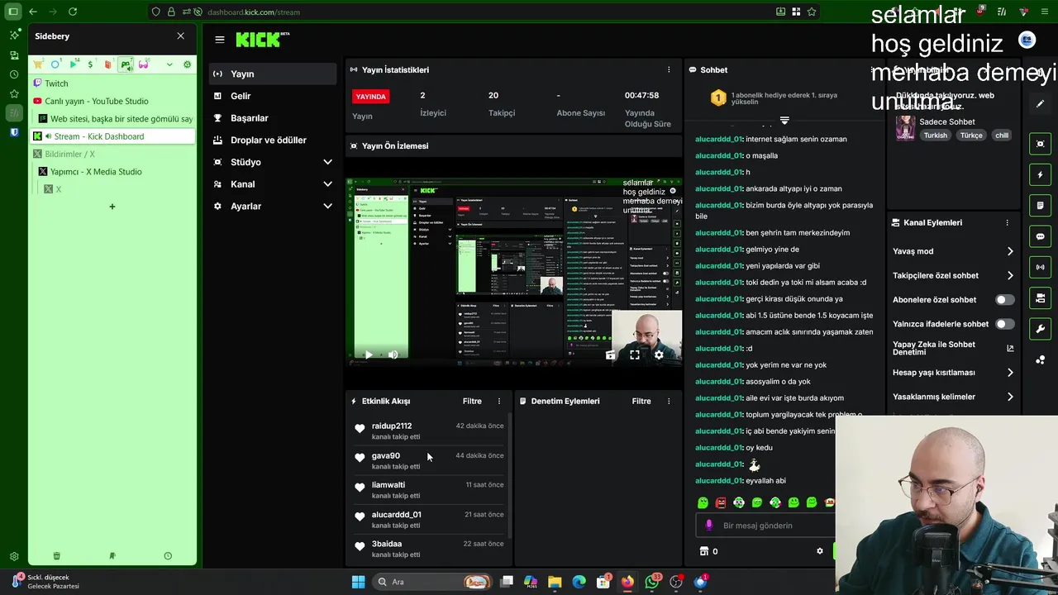Enter fullscreen in stream preview

[634, 355]
